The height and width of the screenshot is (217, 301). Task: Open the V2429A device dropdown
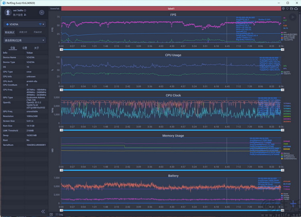click(x=24, y=24)
